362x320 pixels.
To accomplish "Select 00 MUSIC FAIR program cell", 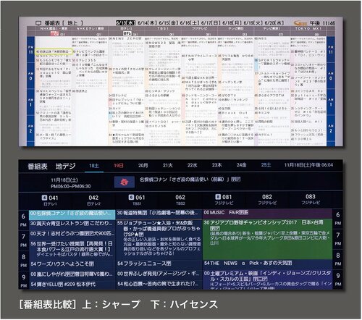I will click(x=267, y=213).
